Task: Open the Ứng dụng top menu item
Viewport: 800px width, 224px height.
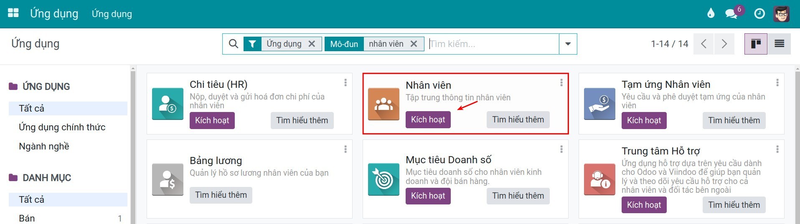Action: coord(112,14)
